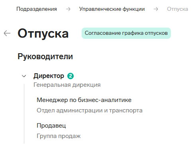Select the Продавец position

(51, 126)
